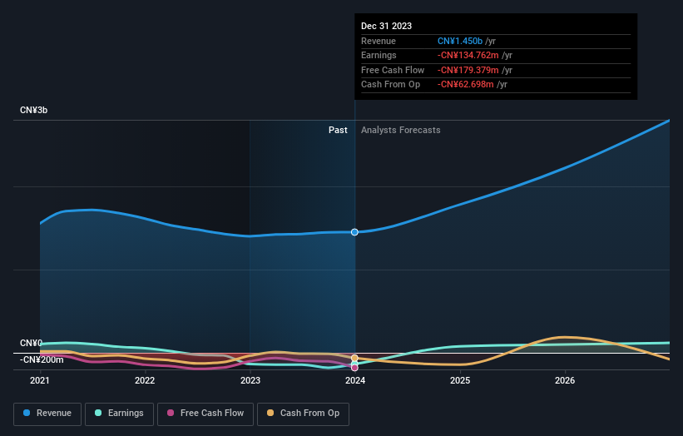683x436 pixels.
Task: Click the 2026 x-axis label
Action: [x=565, y=381]
